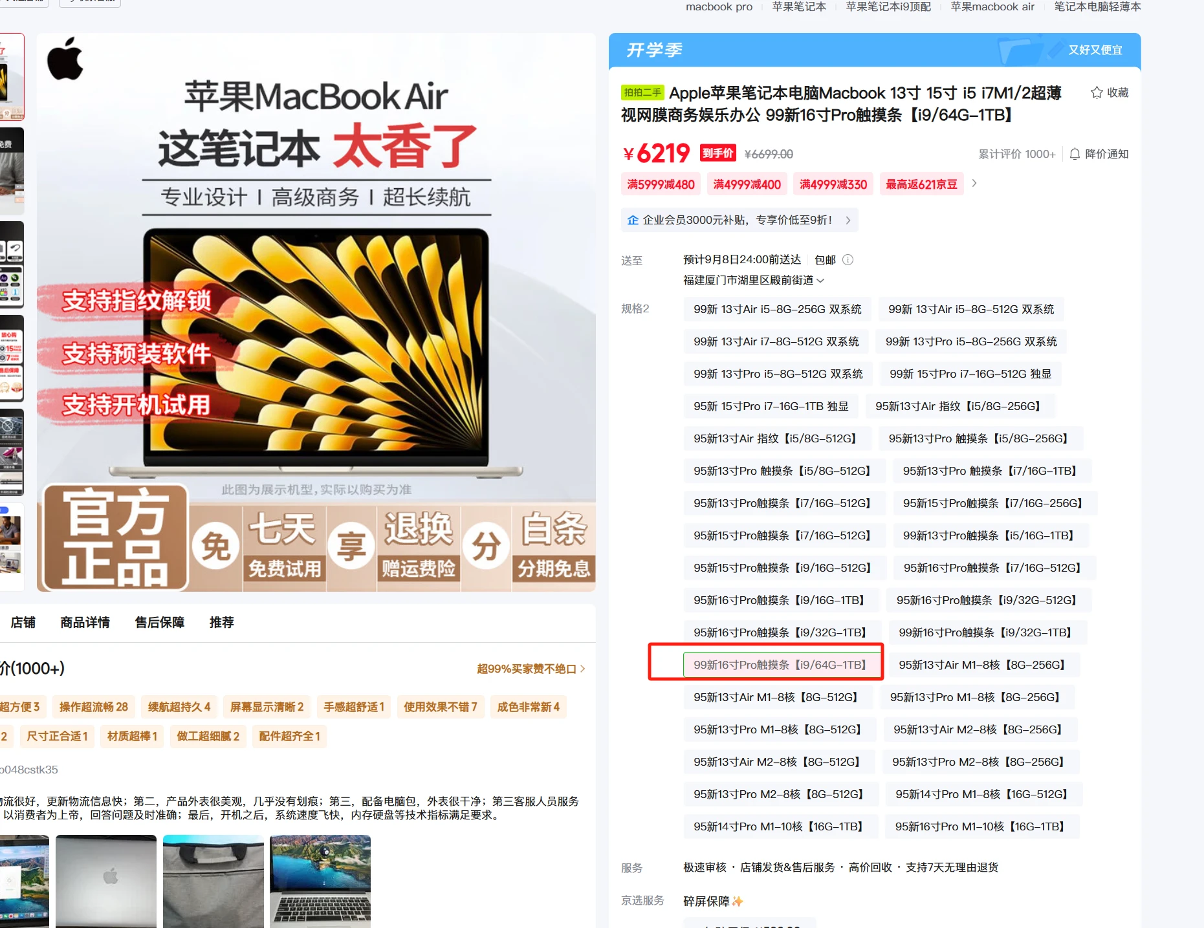Click the Apple logo on product image

click(x=65, y=59)
